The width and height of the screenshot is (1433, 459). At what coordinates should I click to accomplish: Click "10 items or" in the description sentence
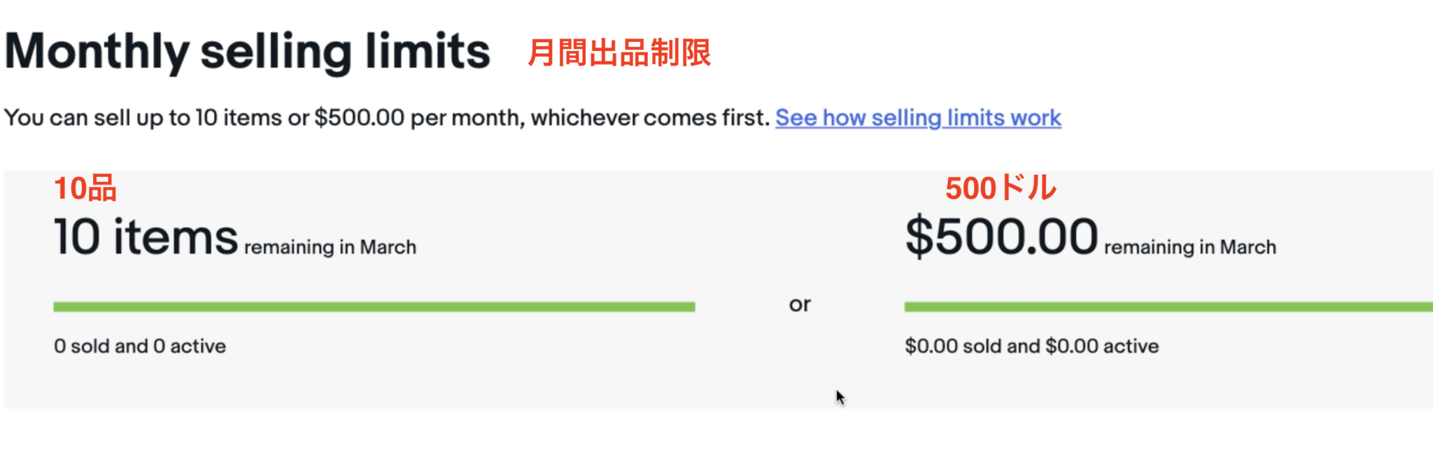coord(252,118)
